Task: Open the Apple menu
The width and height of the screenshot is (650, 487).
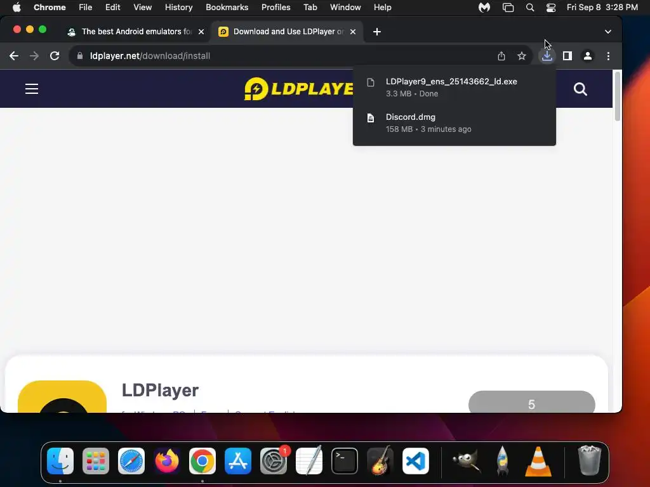Action: [17, 7]
